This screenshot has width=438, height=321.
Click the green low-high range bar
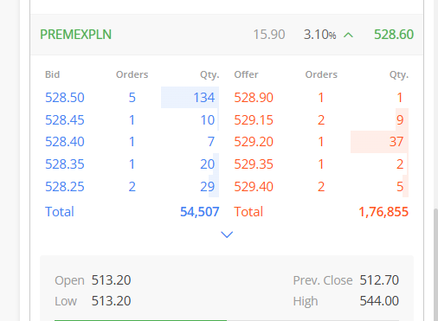coord(140,320)
